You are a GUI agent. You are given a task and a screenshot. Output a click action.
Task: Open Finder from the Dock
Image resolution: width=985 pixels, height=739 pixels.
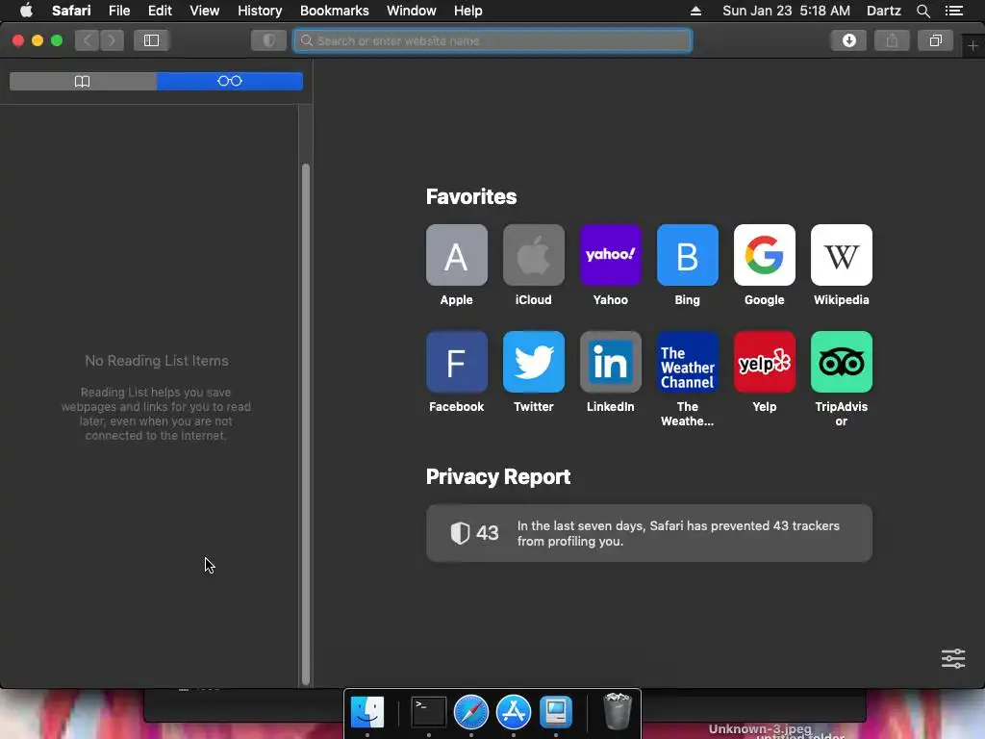pyautogui.click(x=367, y=712)
